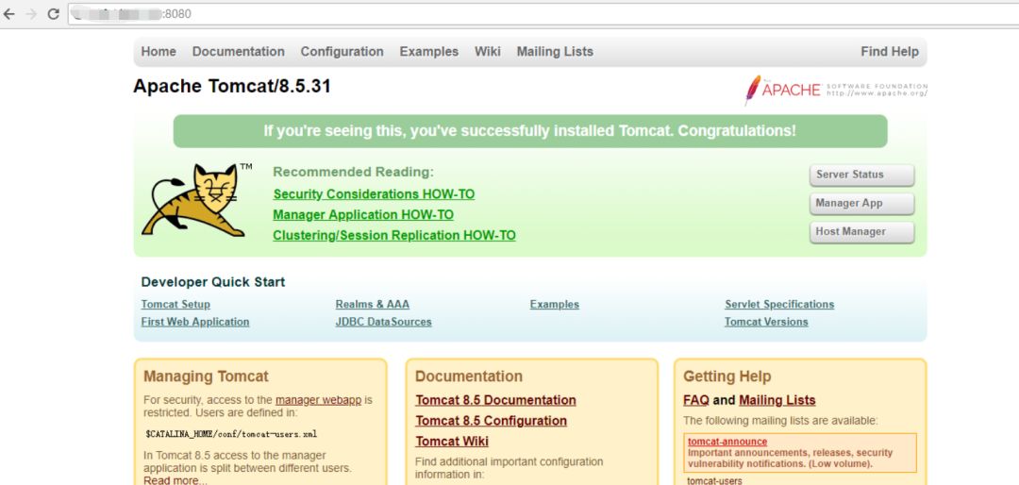Click the Developer Quick Start heading

pos(213,282)
